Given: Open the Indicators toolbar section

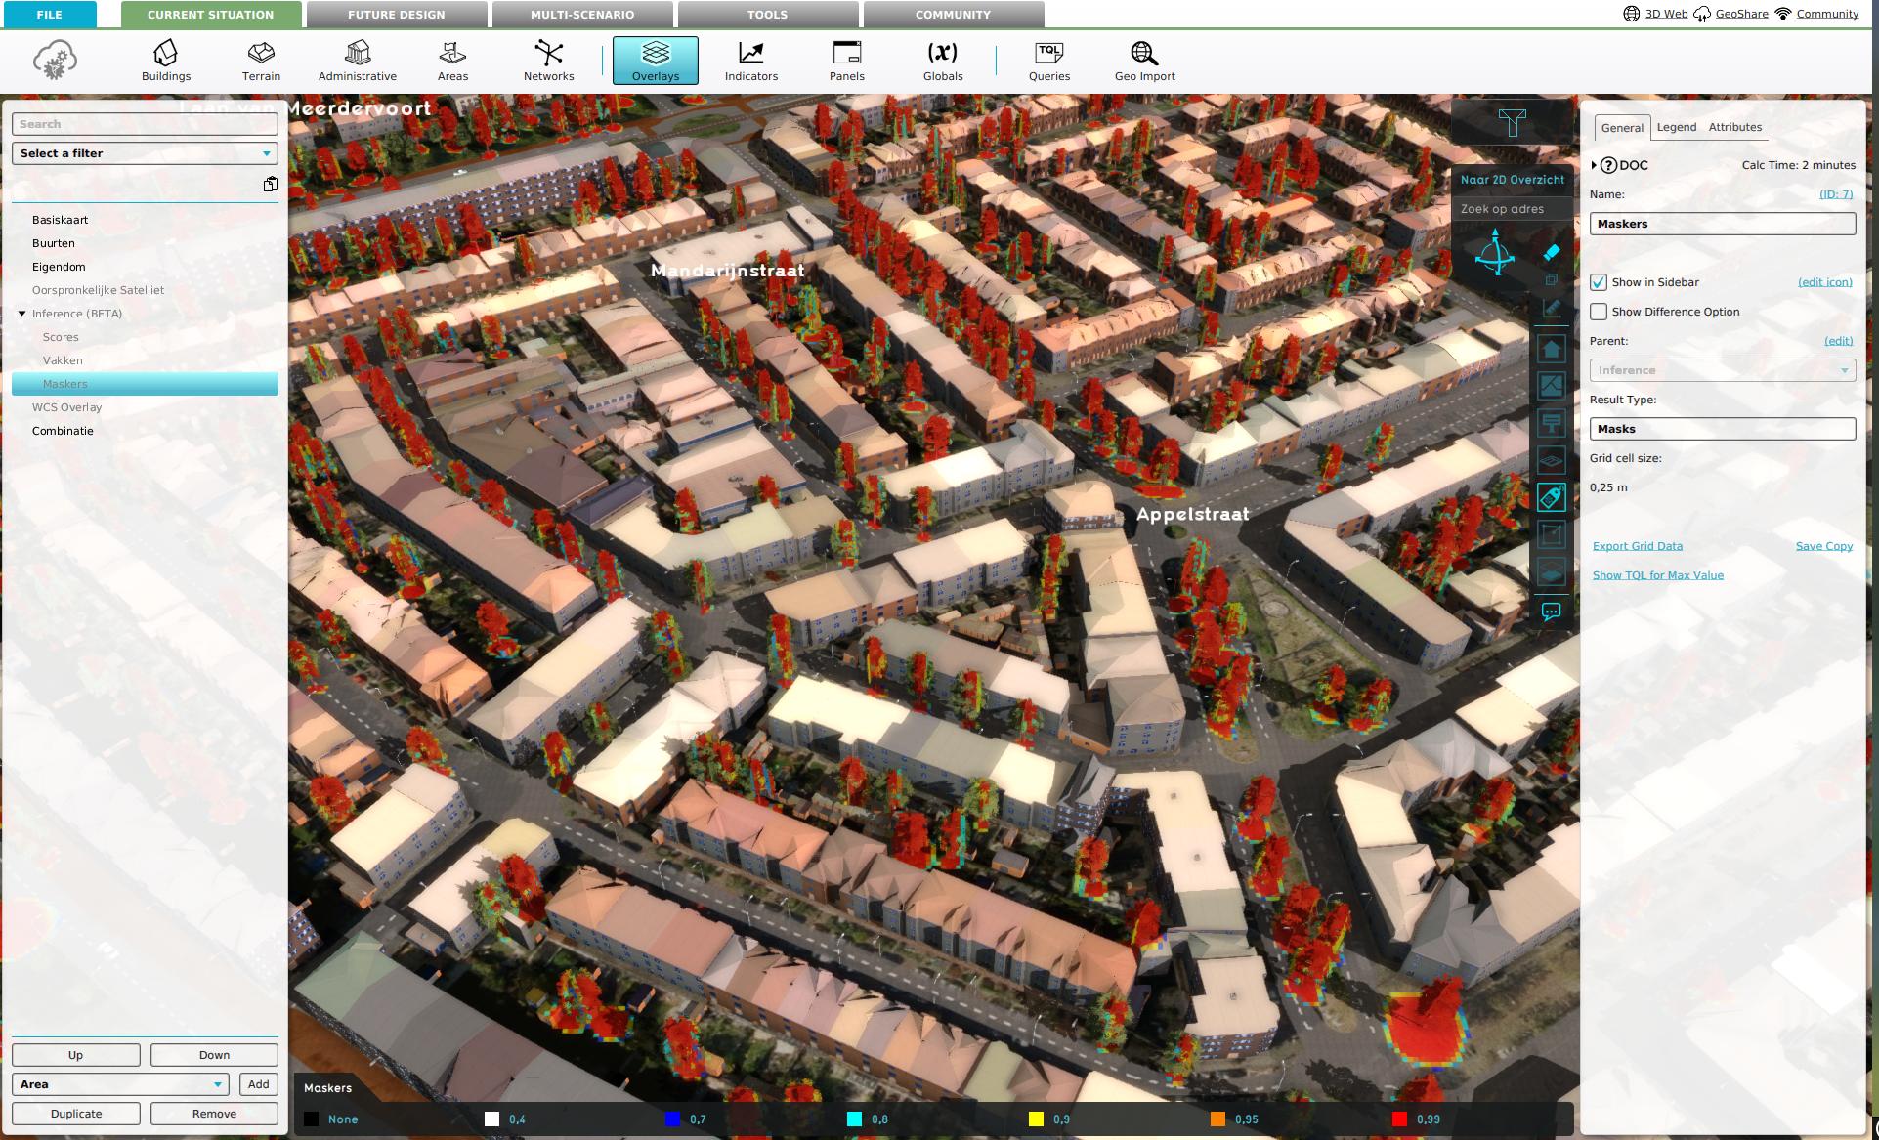Looking at the screenshot, I should [750, 61].
